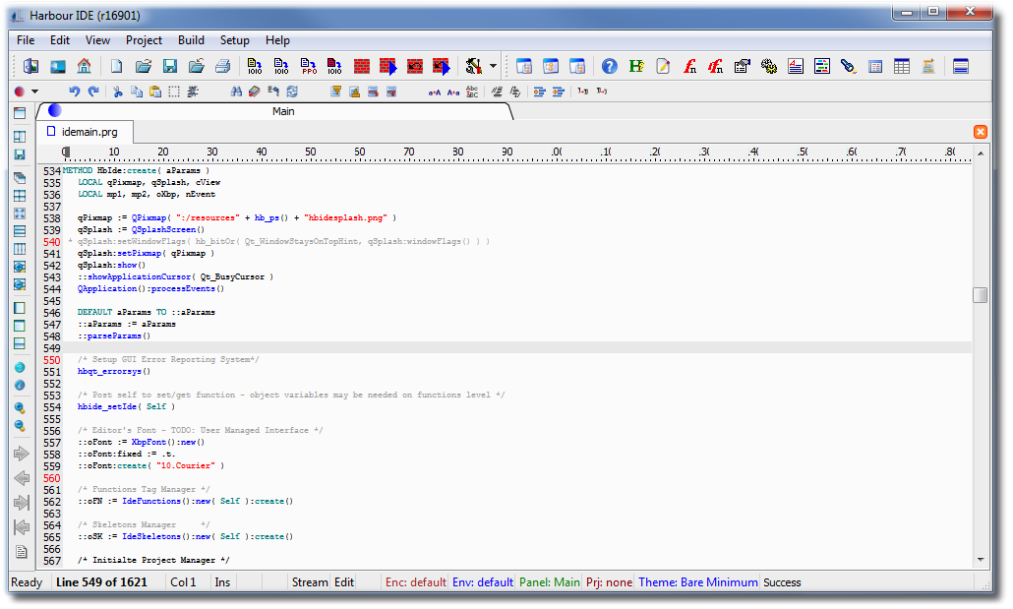The height and width of the screenshot is (609, 1013).
Task: Click the first red brick build icon
Action: tap(362, 67)
